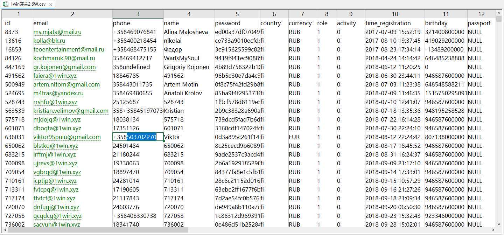The height and width of the screenshot is (235, 504).
Task: Select name cell 'Anatoli Krolov'
Action: 189,93
